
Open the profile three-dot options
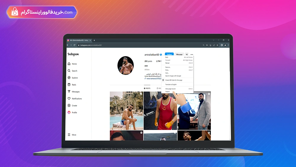click(192, 54)
